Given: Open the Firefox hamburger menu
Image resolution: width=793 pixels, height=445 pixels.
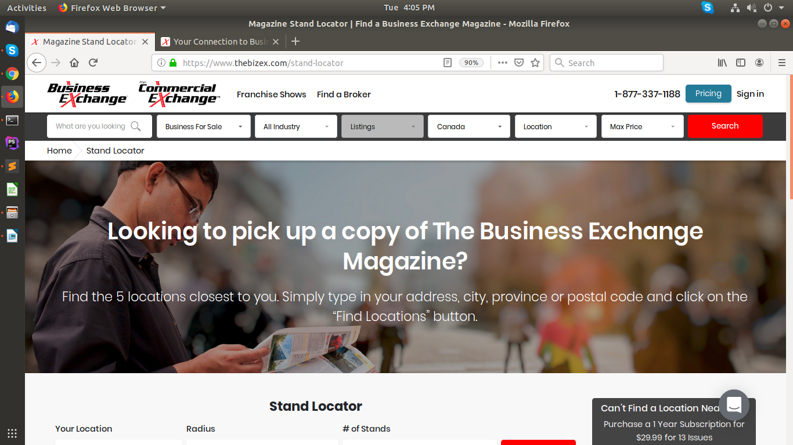Looking at the screenshot, I should [781, 63].
